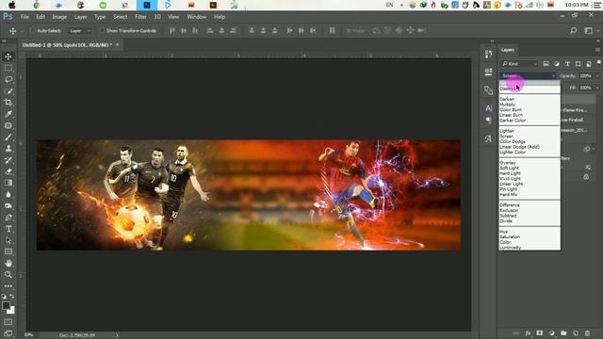
Task: Select the Rectangular Marquee tool
Action: click(8, 69)
